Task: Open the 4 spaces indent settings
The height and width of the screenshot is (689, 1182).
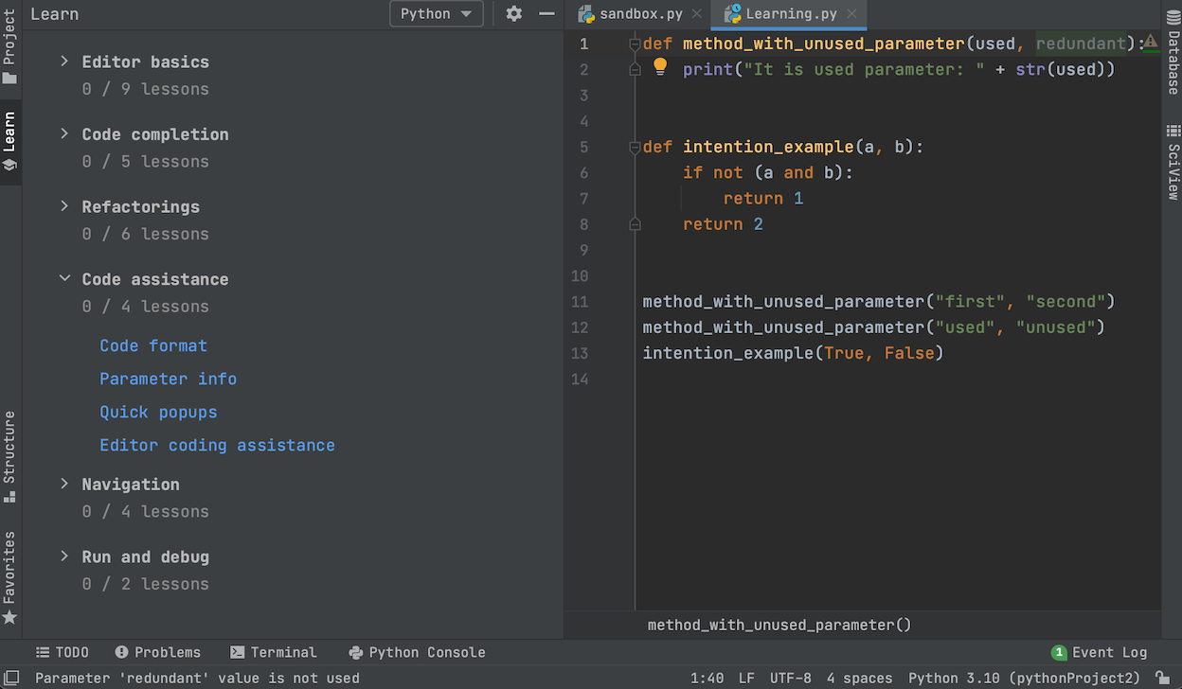Action: click(x=859, y=678)
